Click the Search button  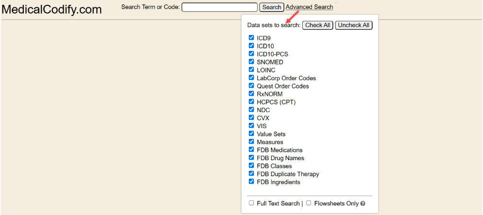272,7
